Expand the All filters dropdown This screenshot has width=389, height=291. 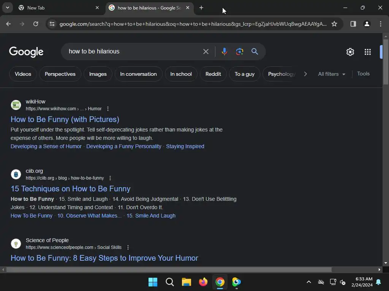(331, 74)
